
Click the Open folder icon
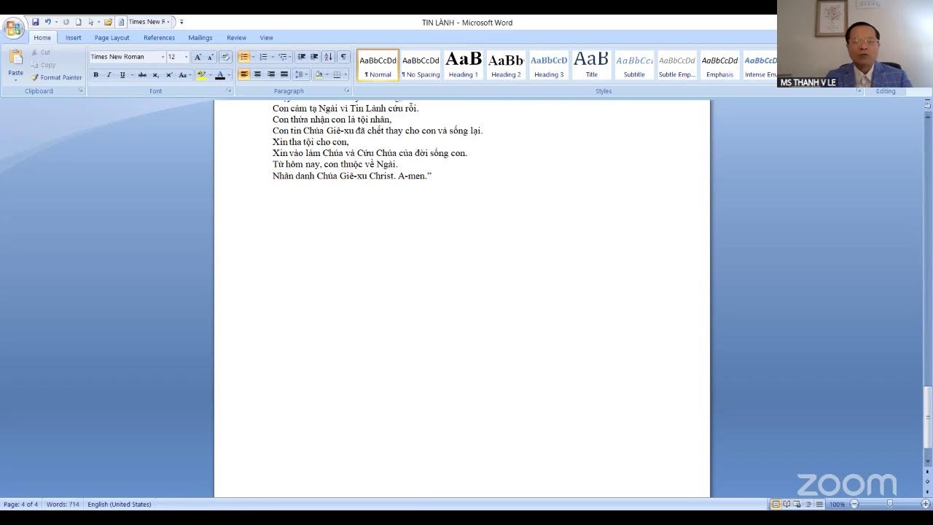108,22
